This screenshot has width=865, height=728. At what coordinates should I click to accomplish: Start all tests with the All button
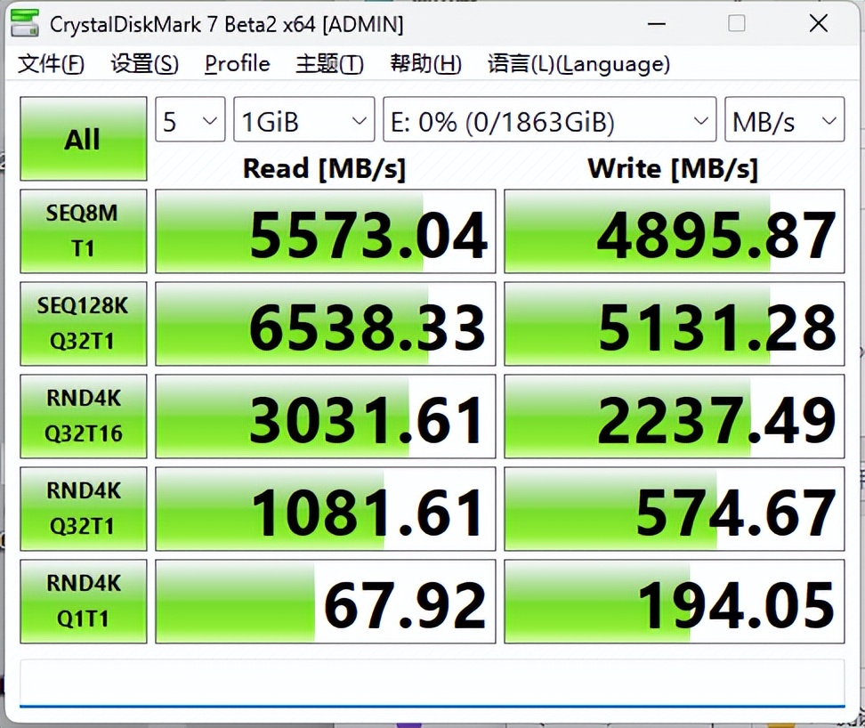click(x=83, y=138)
